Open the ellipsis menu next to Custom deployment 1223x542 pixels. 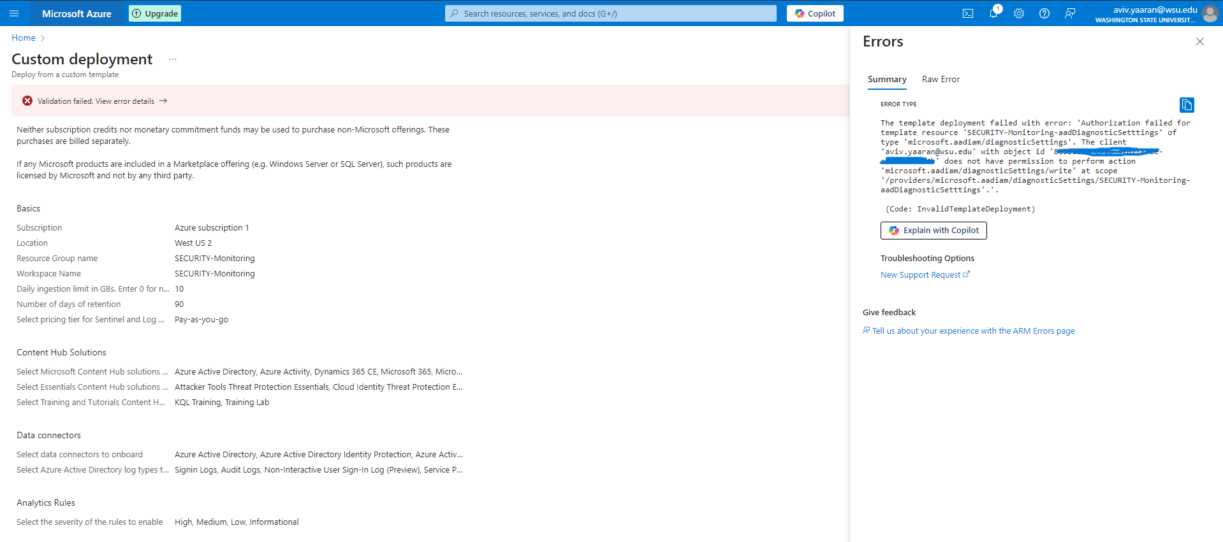click(173, 59)
